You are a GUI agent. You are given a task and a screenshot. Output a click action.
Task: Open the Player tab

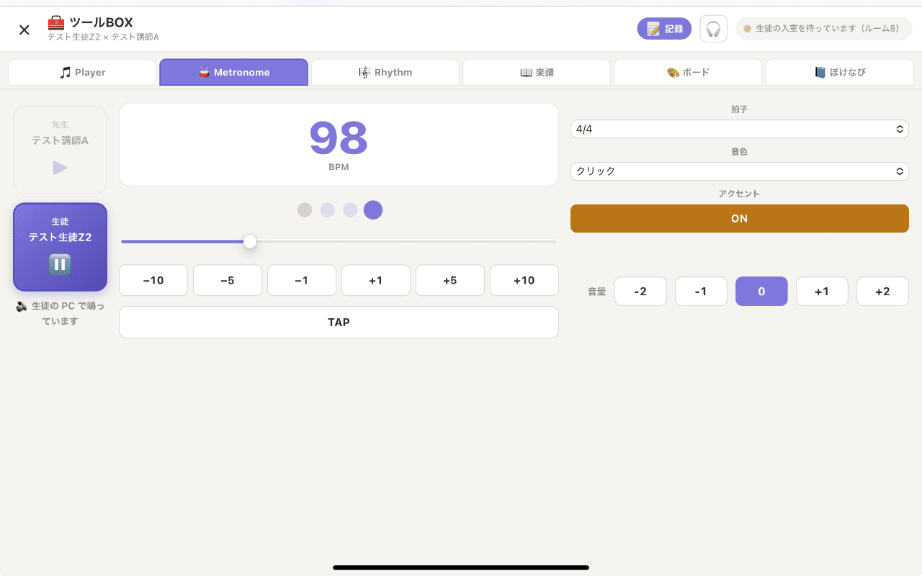pos(82,72)
